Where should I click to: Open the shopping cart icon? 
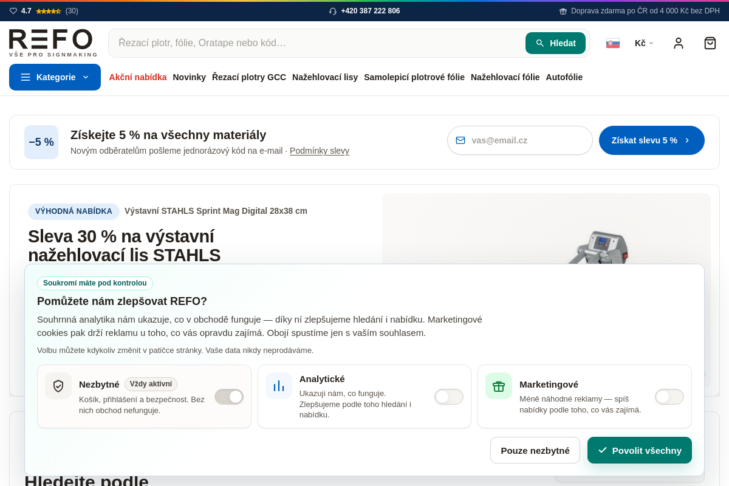pyautogui.click(x=710, y=43)
